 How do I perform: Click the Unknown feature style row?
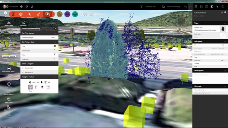[40, 59]
